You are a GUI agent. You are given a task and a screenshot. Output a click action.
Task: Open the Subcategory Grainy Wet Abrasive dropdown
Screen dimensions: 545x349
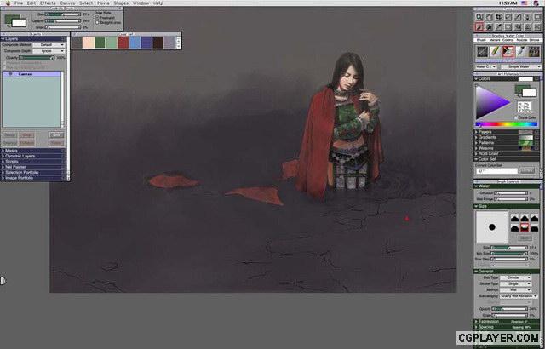pyautogui.click(x=519, y=296)
